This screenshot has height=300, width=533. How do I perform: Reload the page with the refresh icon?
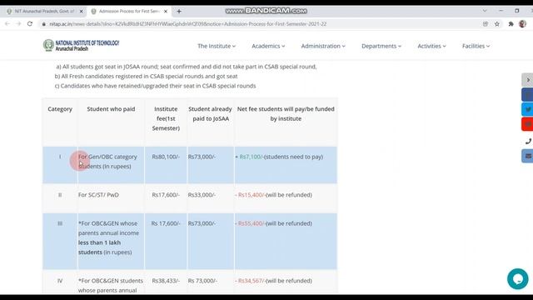[30, 24]
